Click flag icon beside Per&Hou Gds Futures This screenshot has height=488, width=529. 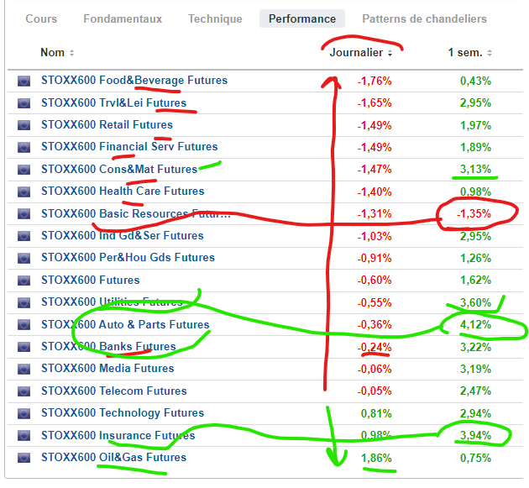24,258
